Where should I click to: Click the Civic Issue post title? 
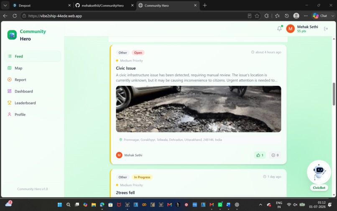click(126, 68)
